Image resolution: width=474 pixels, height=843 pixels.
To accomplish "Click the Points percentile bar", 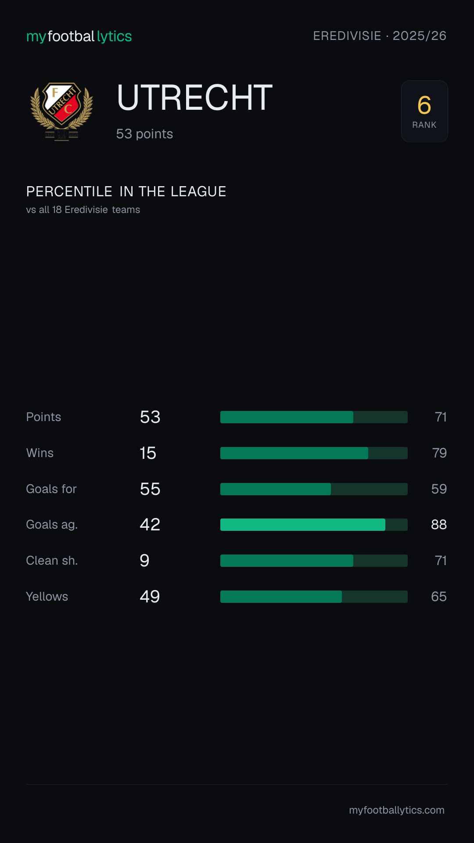I will click(314, 417).
